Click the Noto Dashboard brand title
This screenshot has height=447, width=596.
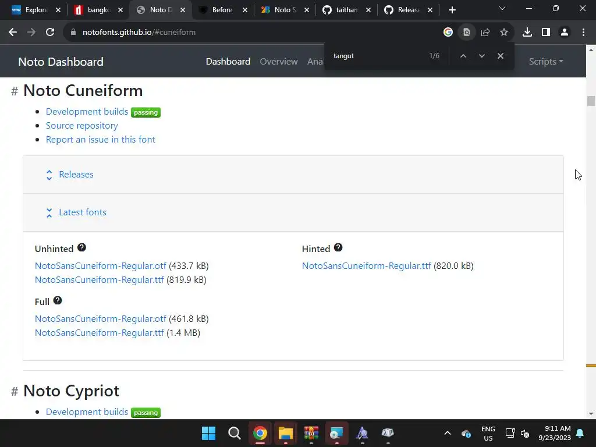click(x=61, y=62)
